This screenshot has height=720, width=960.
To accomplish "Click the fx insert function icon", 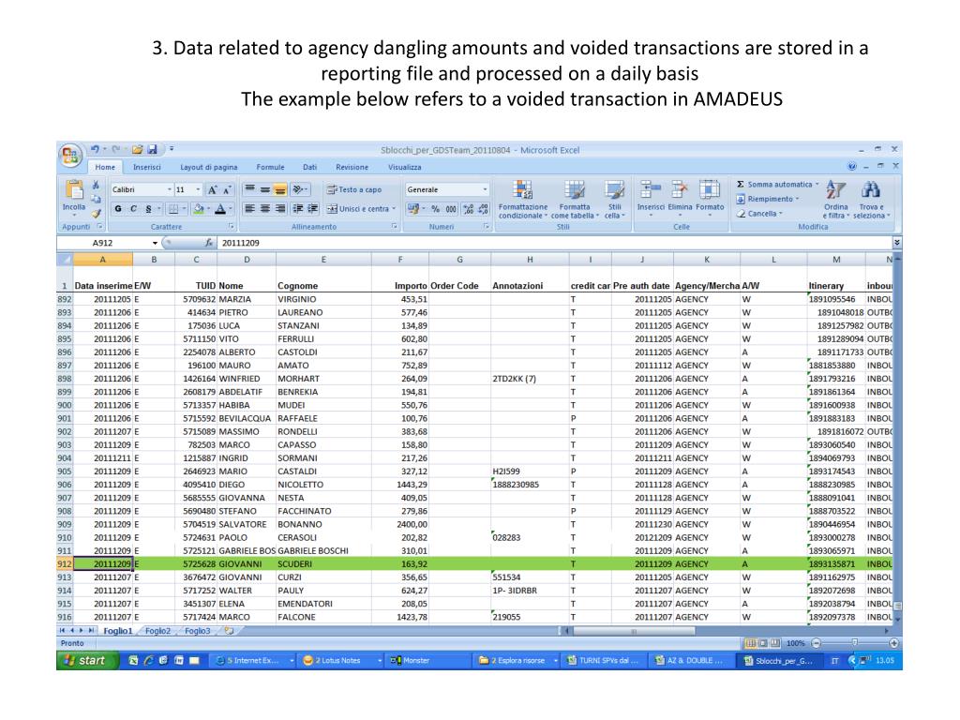I will pos(209,243).
